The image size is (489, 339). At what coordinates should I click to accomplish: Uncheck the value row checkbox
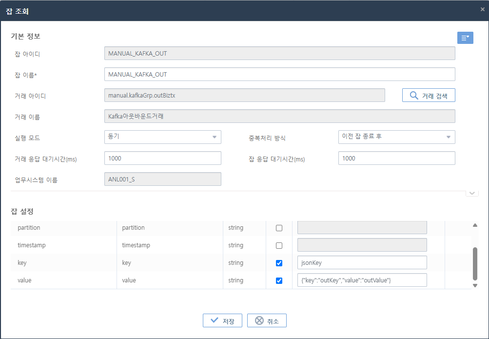point(279,280)
